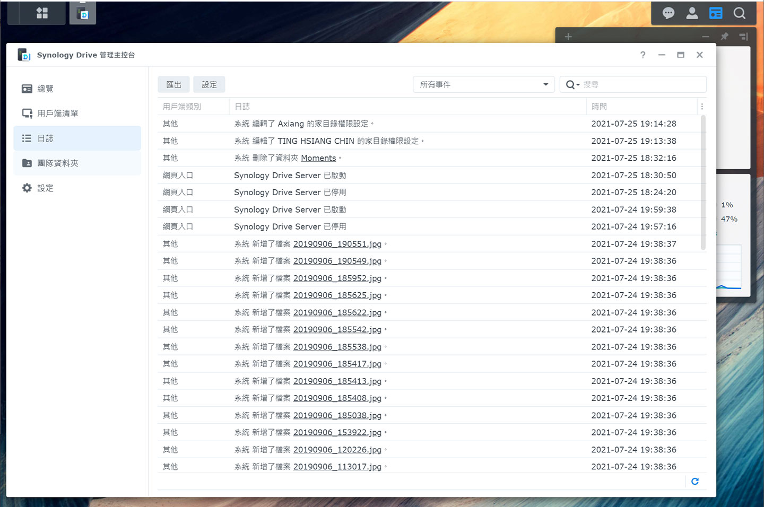The height and width of the screenshot is (507, 764).
Task: Click the 匯出 export button
Action: [173, 85]
